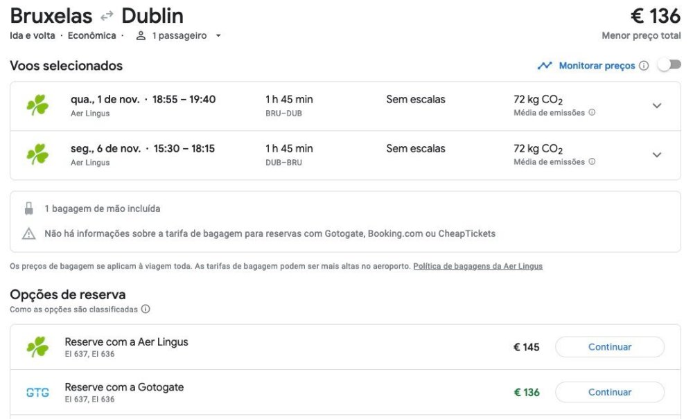Click info icon by 'Como as opções são classificadas'
This screenshot has width=693, height=419.
146,310
